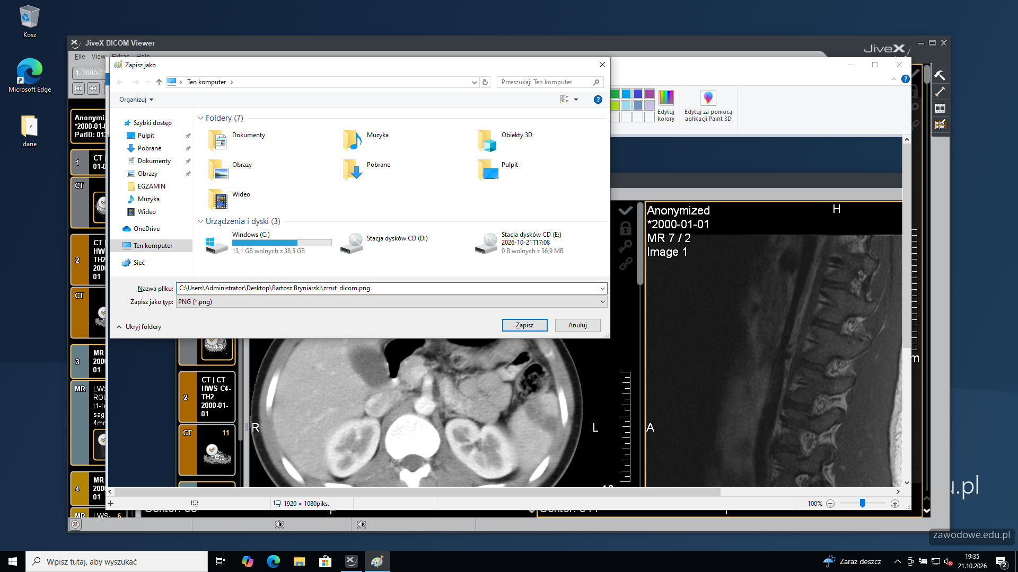The width and height of the screenshot is (1018, 572).
Task: Click the Przeszukaj: Ten komputer search box
Action: 550,82
